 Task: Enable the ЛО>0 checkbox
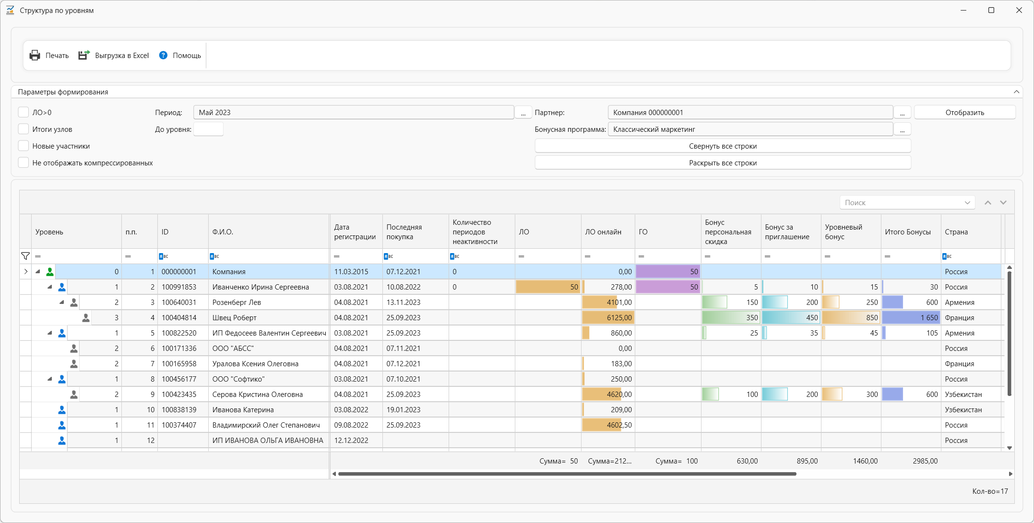coord(24,113)
